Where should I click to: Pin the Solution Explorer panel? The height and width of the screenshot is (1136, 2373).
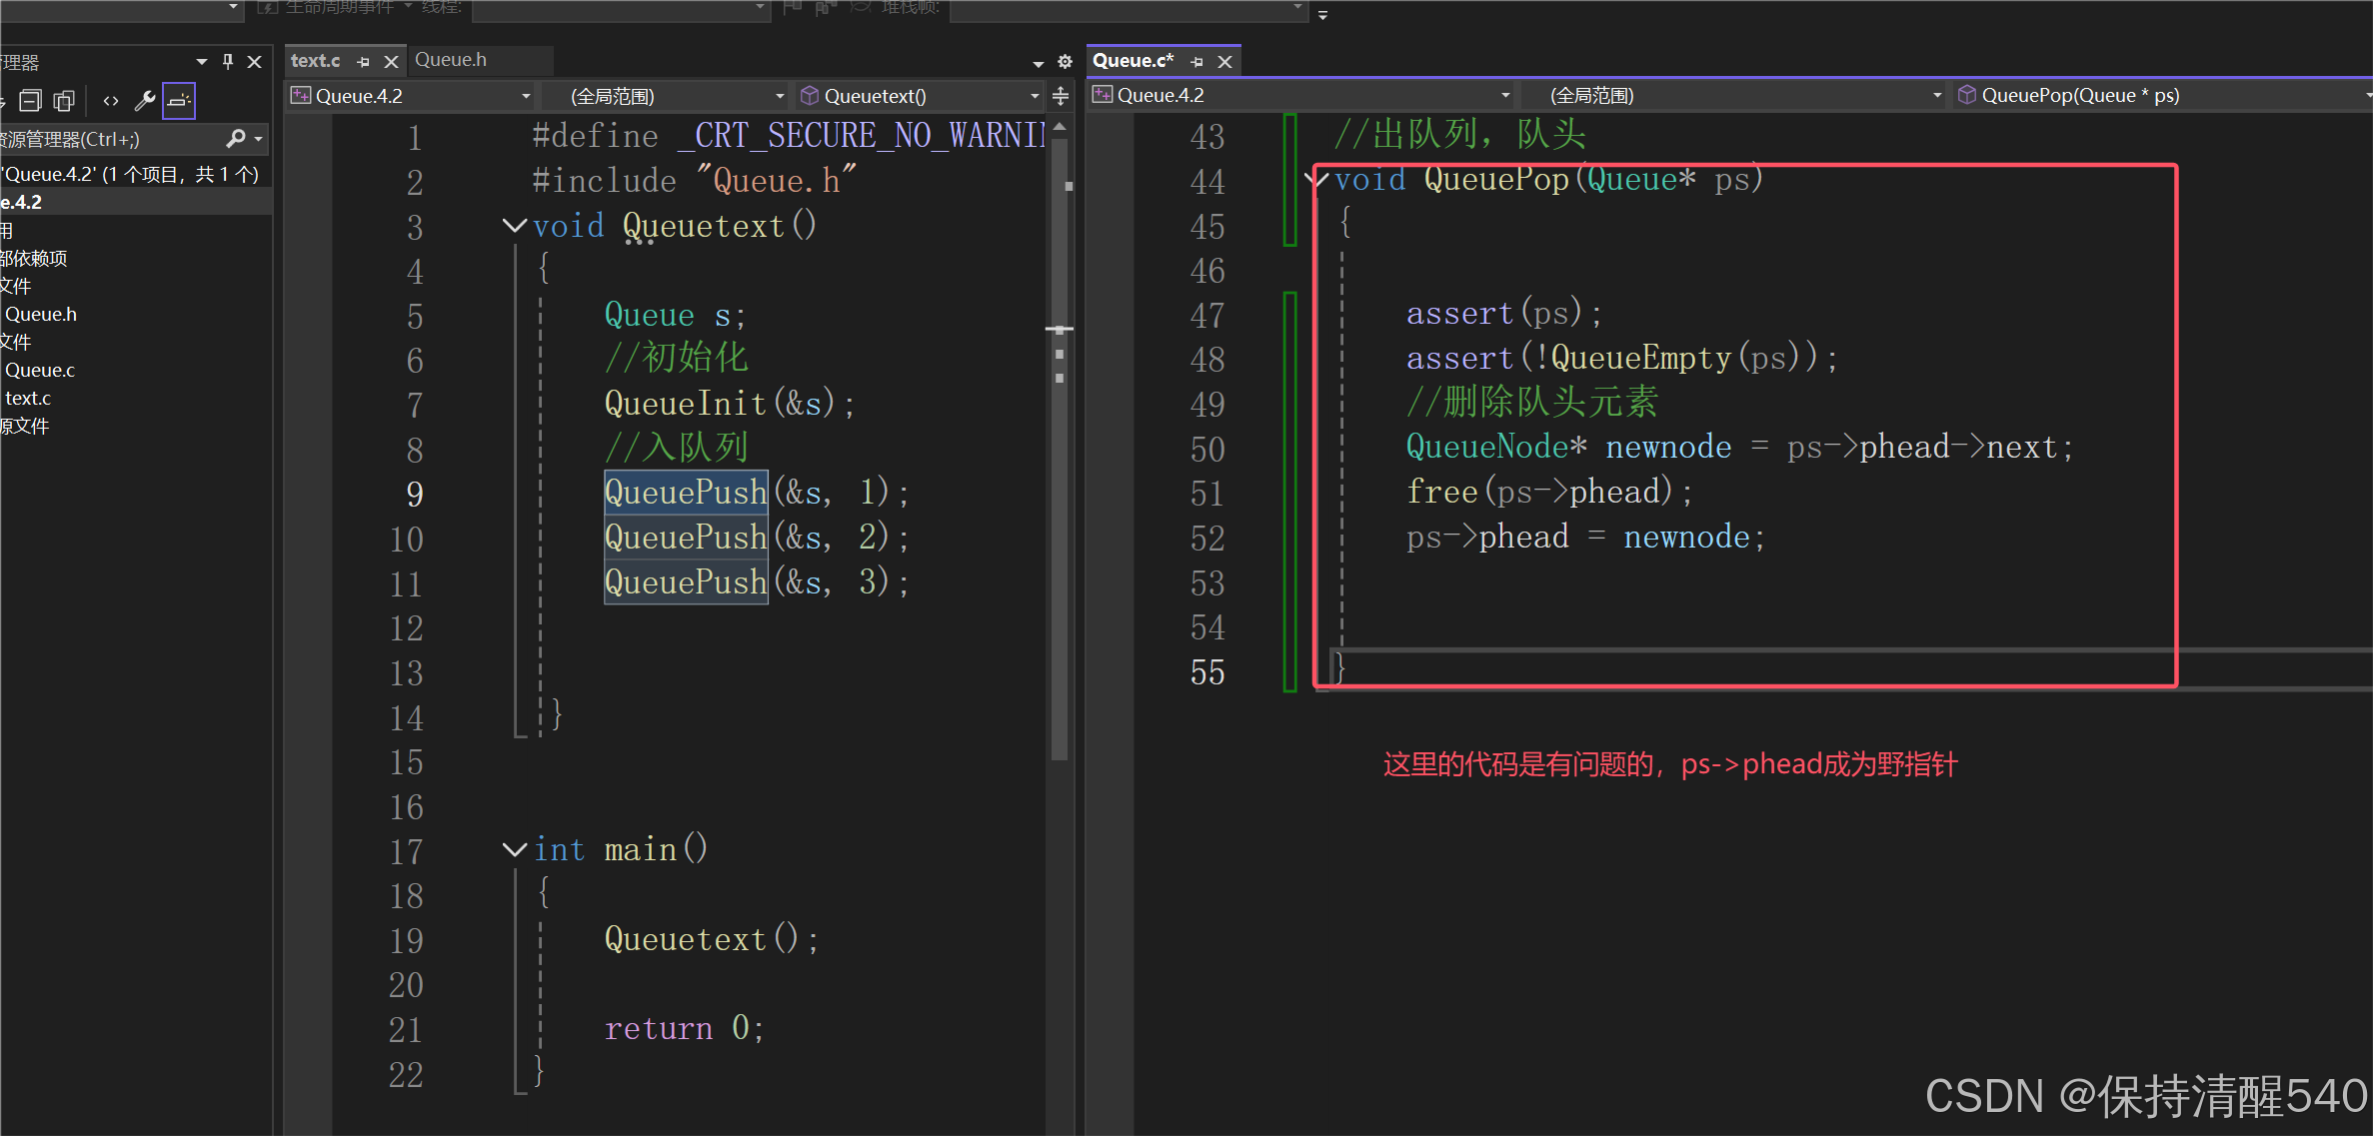(x=228, y=62)
